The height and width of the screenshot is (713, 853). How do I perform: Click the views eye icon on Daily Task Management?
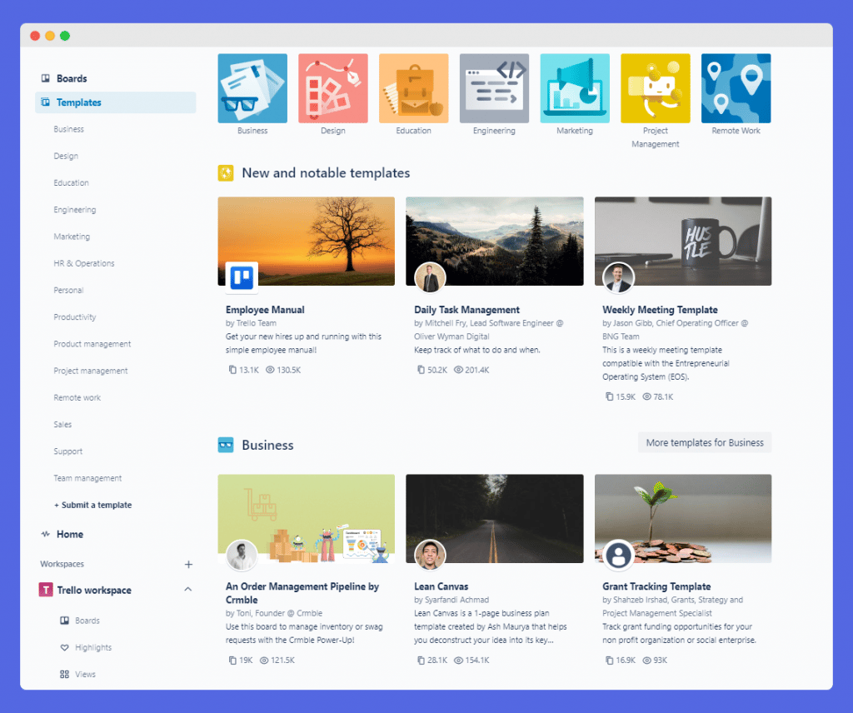(458, 370)
